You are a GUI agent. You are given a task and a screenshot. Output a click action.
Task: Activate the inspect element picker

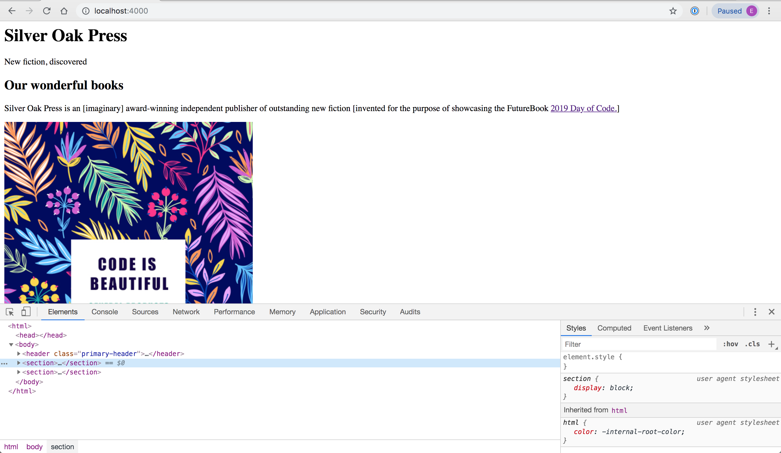click(10, 312)
